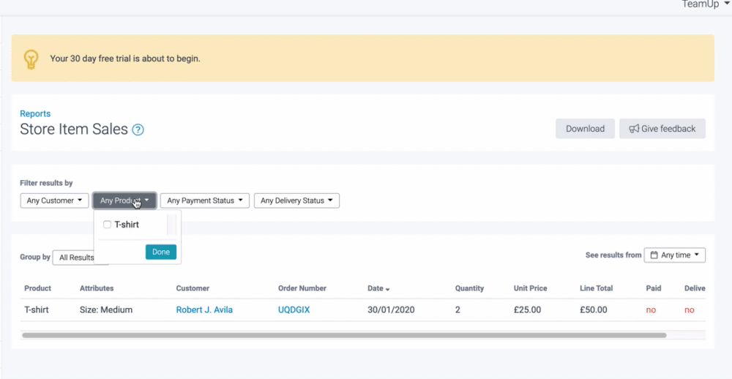Click the Date column sort arrow

388,289
